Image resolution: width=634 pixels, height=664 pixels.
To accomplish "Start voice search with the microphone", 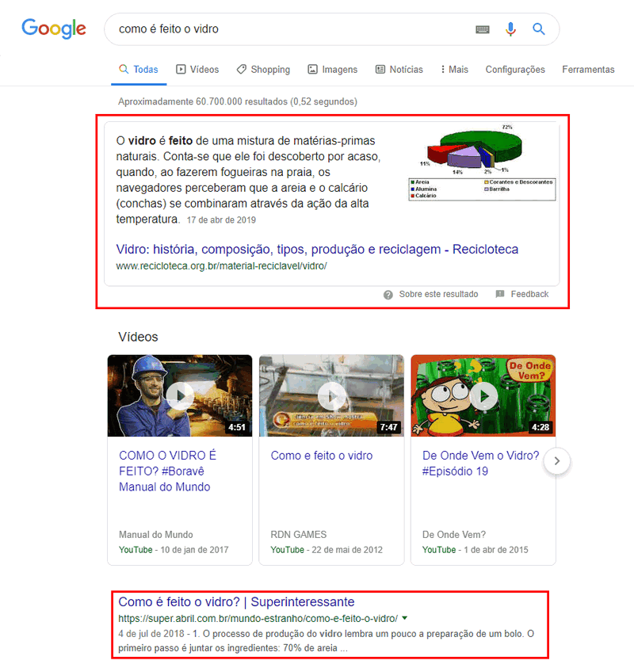I will (510, 29).
